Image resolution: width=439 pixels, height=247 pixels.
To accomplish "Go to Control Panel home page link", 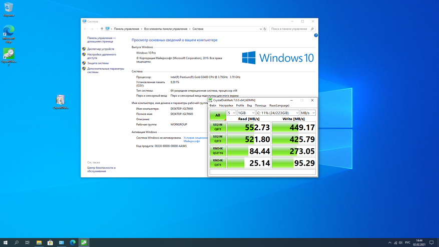I will pyautogui.click(x=101, y=40).
